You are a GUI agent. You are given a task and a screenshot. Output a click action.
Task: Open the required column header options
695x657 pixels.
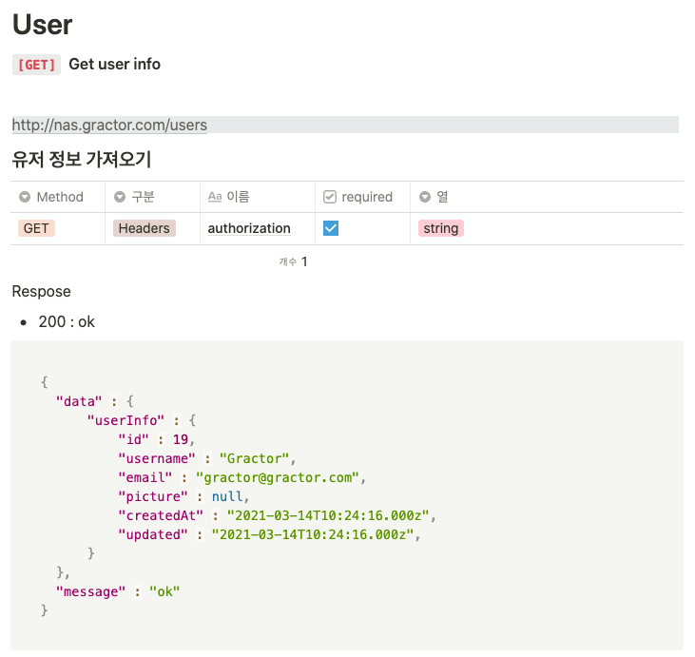362,197
